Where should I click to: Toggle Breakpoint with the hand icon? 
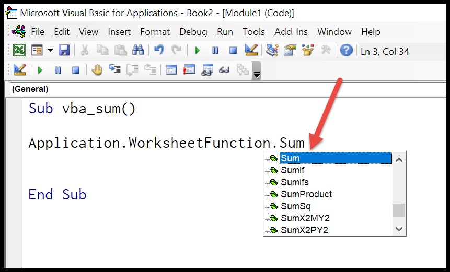(x=97, y=70)
